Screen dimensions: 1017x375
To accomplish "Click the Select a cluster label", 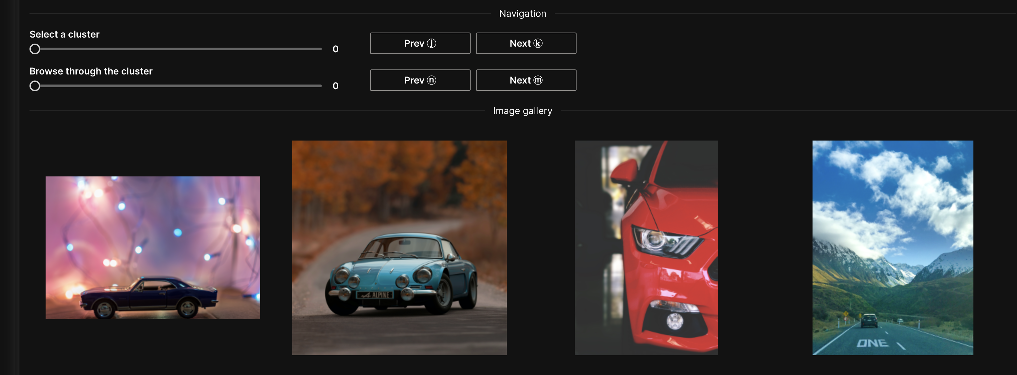I will click(x=64, y=34).
